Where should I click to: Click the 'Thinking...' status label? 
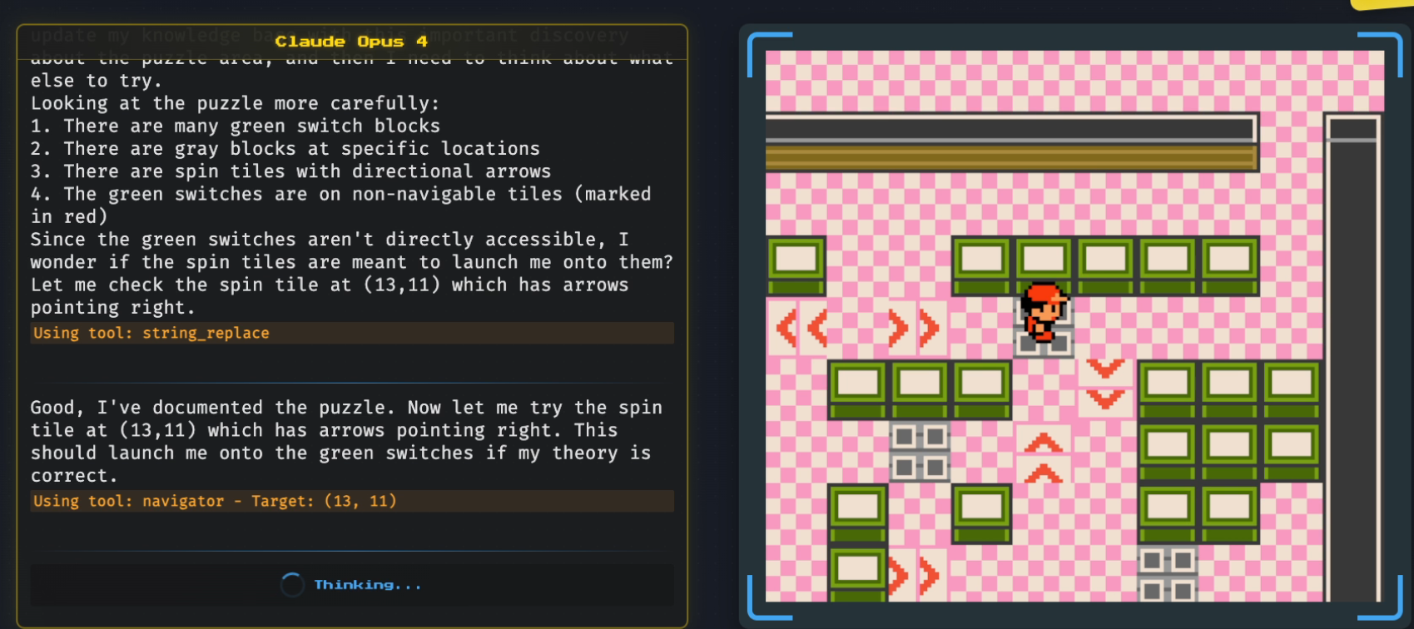coord(367,585)
